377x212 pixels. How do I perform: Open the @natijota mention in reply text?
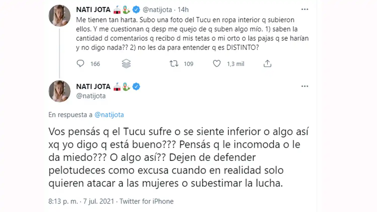click(109, 115)
